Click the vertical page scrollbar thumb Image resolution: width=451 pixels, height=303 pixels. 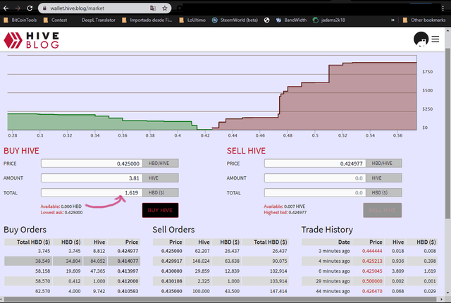click(448, 134)
